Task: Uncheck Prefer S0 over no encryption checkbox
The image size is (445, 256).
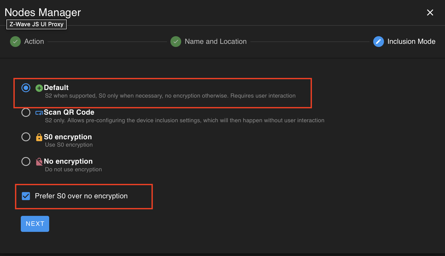Action: (x=26, y=196)
